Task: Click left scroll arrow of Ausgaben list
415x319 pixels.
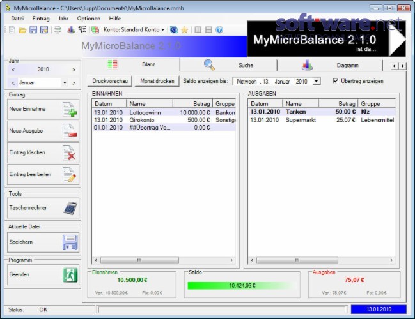Action: point(252,260)
